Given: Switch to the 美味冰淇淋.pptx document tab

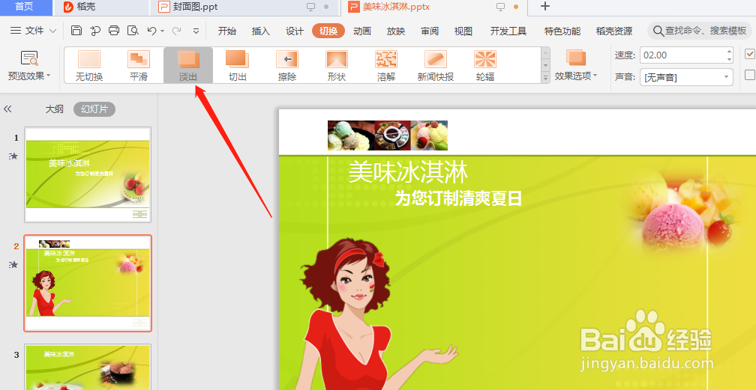Looking at the screenshot, I should pyautogui.click(x=434, y=7).
